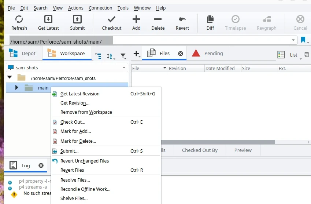Image resolution: width=311 pixels, height=204 pixels.
Task: Click the warning icon in log
Action: click(14, 194)
